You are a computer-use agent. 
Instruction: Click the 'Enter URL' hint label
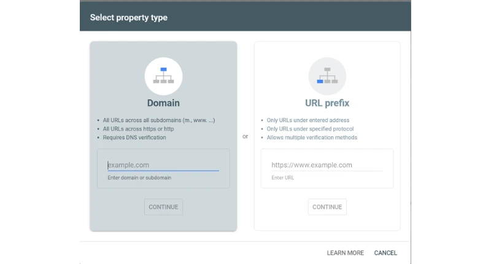[283, 177]
